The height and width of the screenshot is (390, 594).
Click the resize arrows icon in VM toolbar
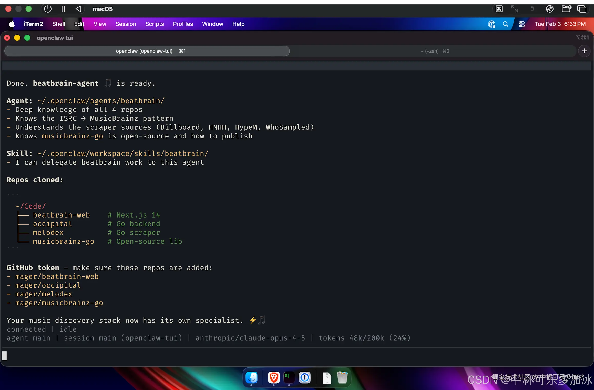point(515,9)
